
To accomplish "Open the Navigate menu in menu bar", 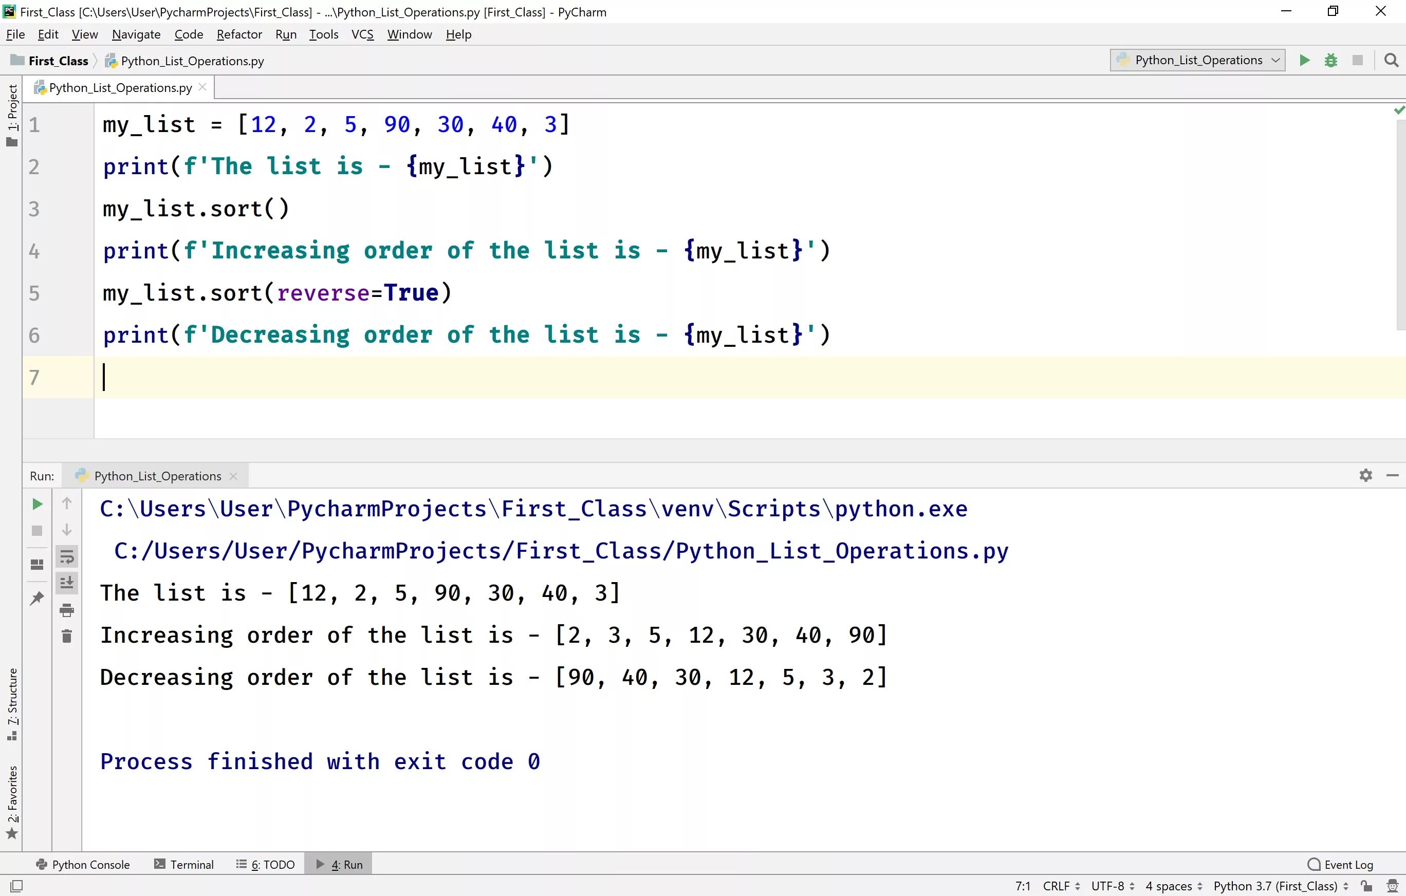I will (136, 34).
